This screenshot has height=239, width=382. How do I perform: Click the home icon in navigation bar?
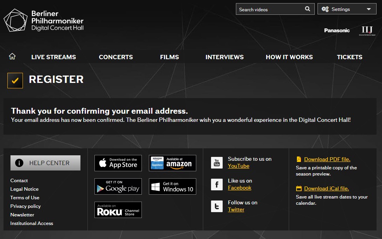point(12,56)
